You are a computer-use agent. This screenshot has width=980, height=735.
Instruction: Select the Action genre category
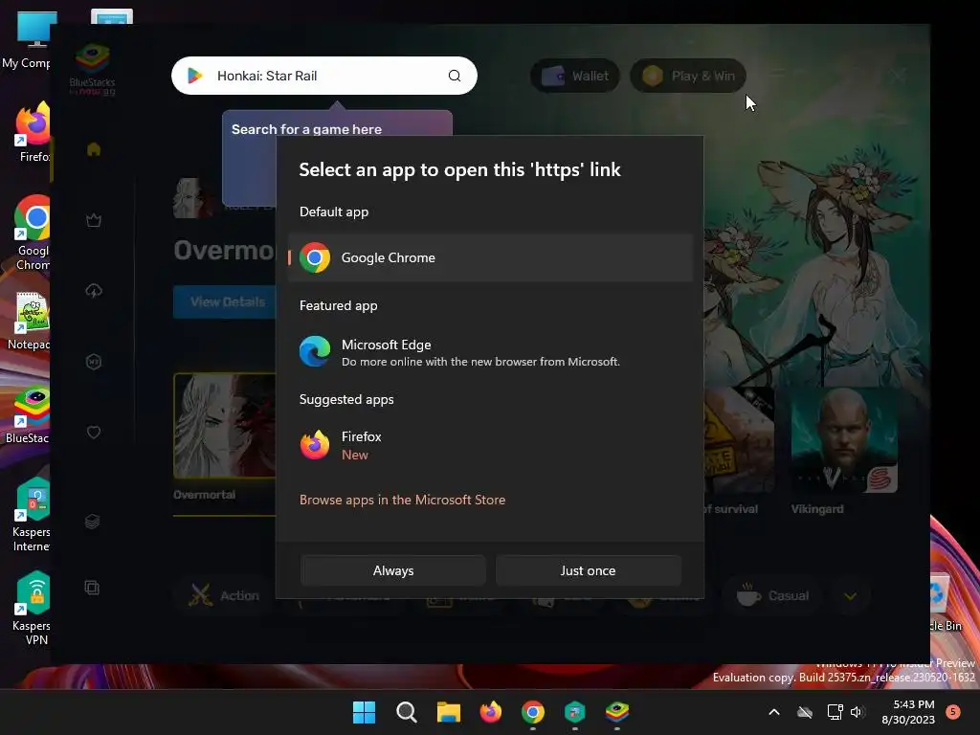pyautogui.click(x=224, y=595)
